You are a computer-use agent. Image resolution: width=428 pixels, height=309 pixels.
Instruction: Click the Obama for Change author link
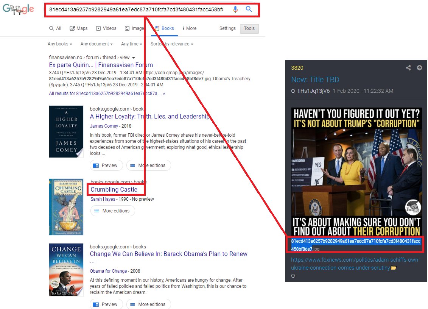point(108,271)
